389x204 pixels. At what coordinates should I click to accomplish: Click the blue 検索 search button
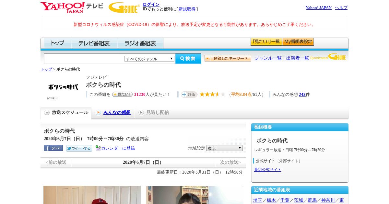[188, 59]
